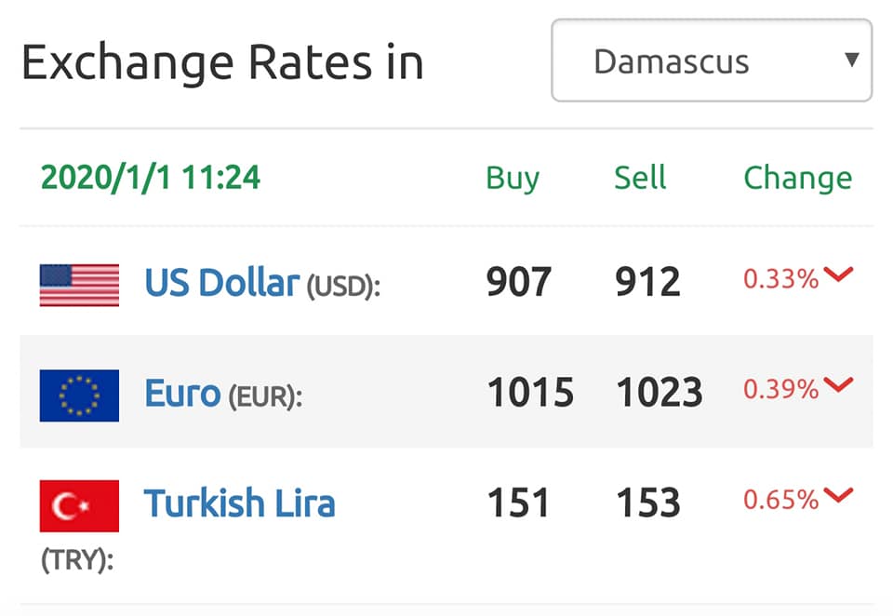893x616 pixels.
Task: Select the Change column header
Action: point(798,179)
